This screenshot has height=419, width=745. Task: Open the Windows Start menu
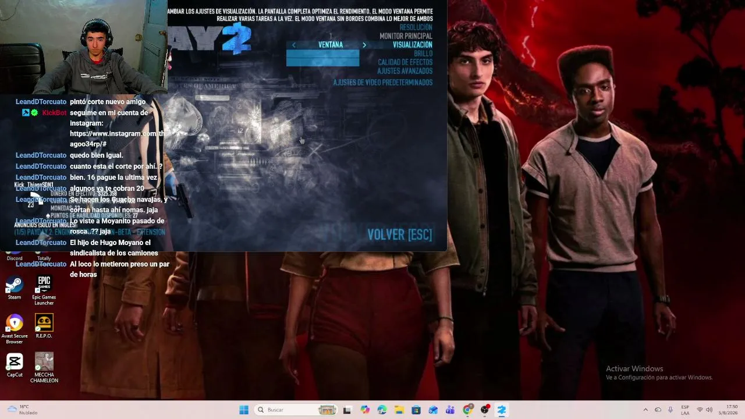point(244,410)
